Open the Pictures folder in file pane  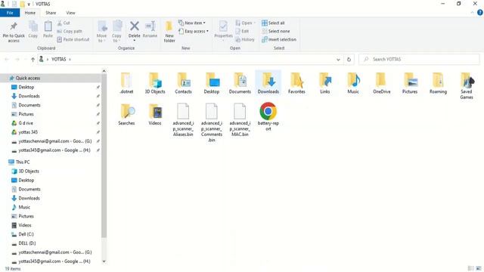click(x=410, y=83)
